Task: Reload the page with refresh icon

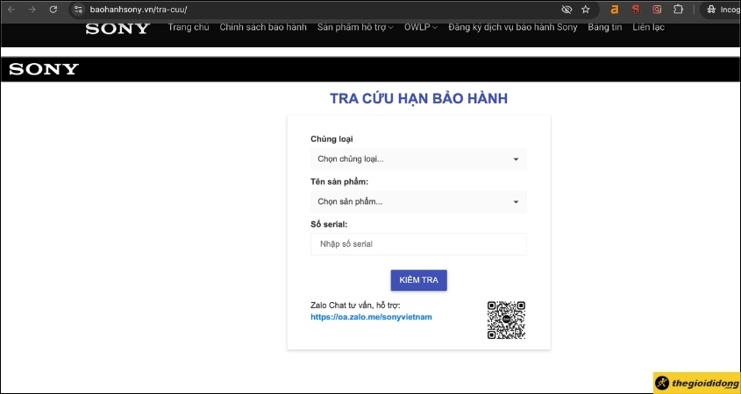Action: [53, 10]
